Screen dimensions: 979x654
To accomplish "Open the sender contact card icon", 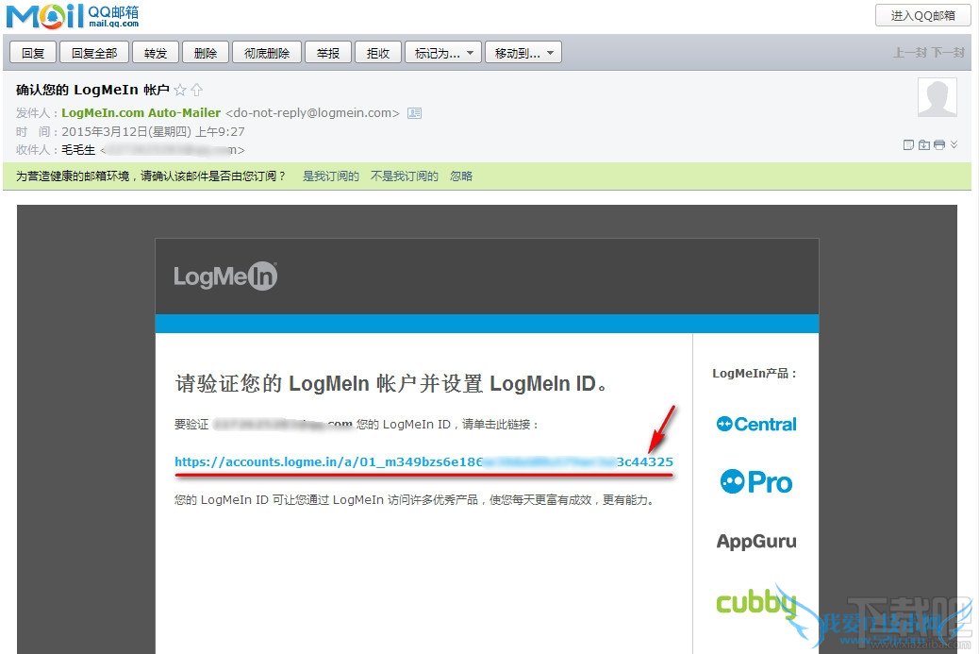I will coord(415,113).
